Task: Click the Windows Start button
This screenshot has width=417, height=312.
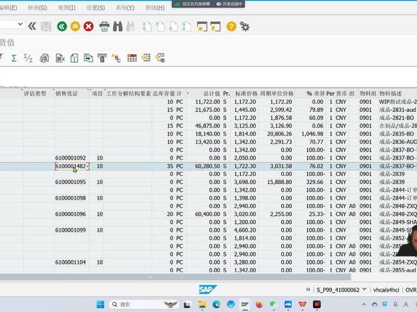Action: (x=100, y=305)
